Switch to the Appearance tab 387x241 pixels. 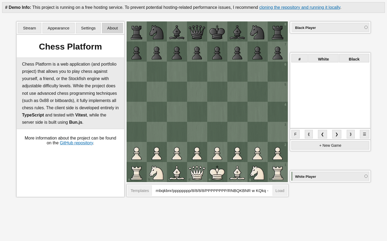tap(59, 28)
